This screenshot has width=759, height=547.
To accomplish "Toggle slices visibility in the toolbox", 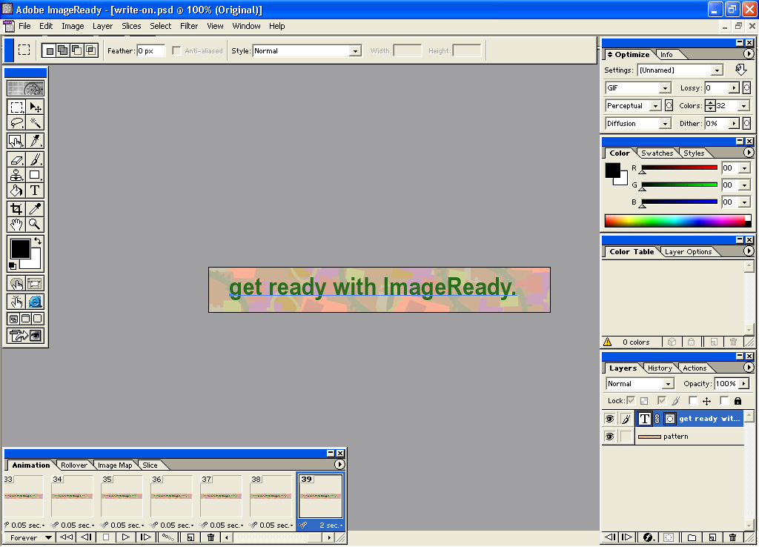I will (x=35, y=284).
